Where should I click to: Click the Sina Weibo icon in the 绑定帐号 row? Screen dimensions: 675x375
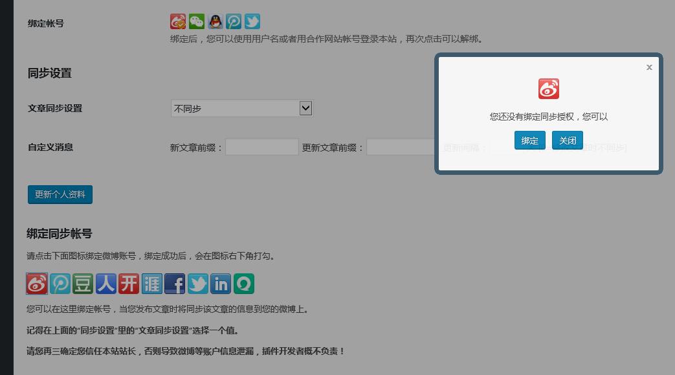coord(178,21)
